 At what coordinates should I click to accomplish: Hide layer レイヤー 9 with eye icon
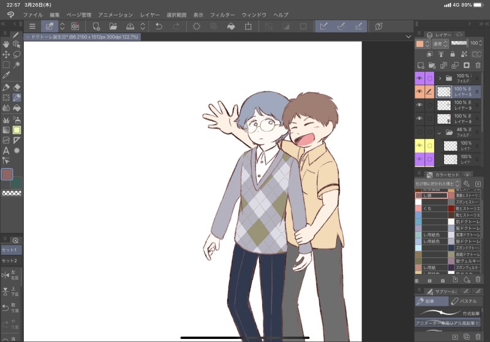(420, 105)
